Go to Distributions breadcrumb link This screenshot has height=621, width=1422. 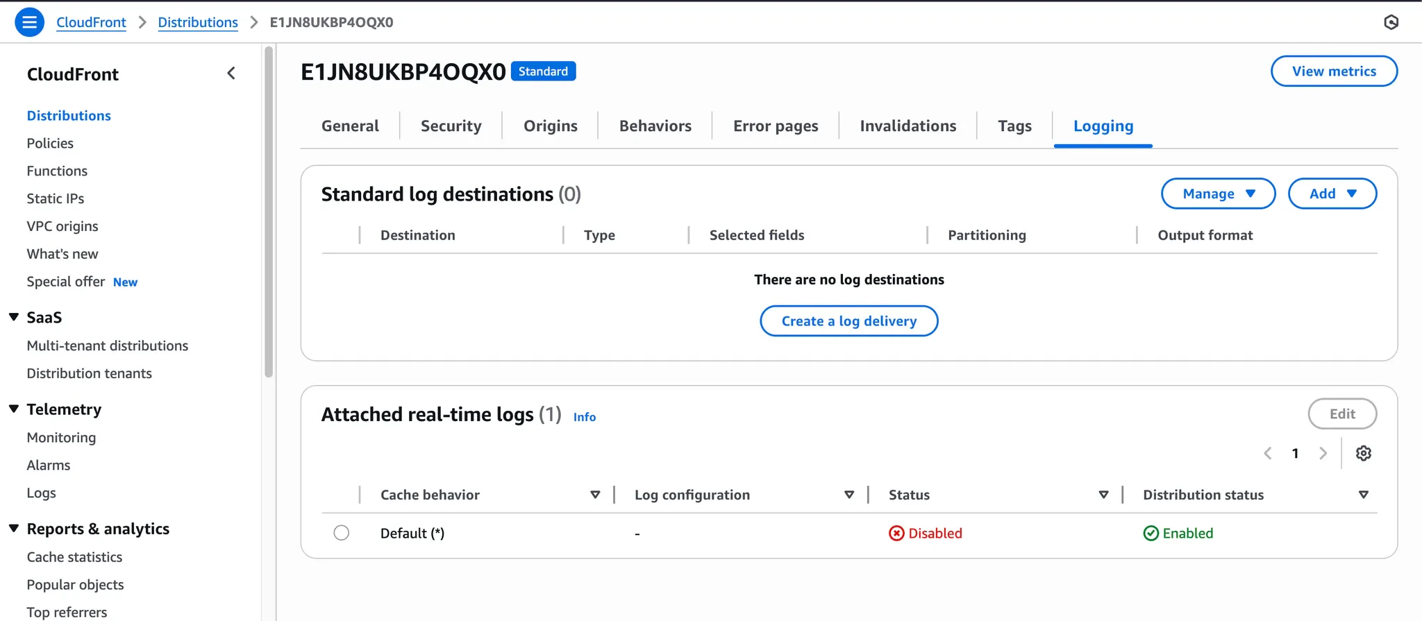[198, 22]
